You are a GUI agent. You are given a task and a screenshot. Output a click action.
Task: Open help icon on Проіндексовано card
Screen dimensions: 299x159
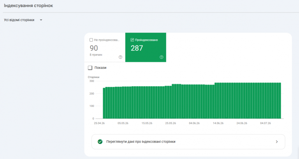[x=161, y=57]
